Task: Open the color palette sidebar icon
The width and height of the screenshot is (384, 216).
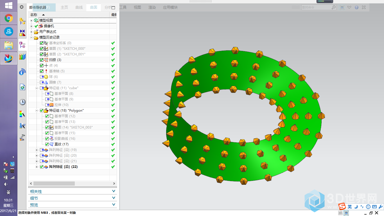Action: tap(22, 114)
